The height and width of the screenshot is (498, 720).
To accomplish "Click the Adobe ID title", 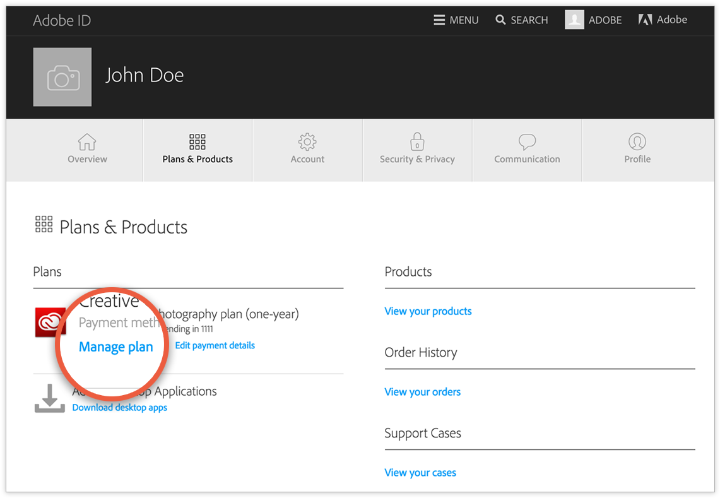I will 62,20.
